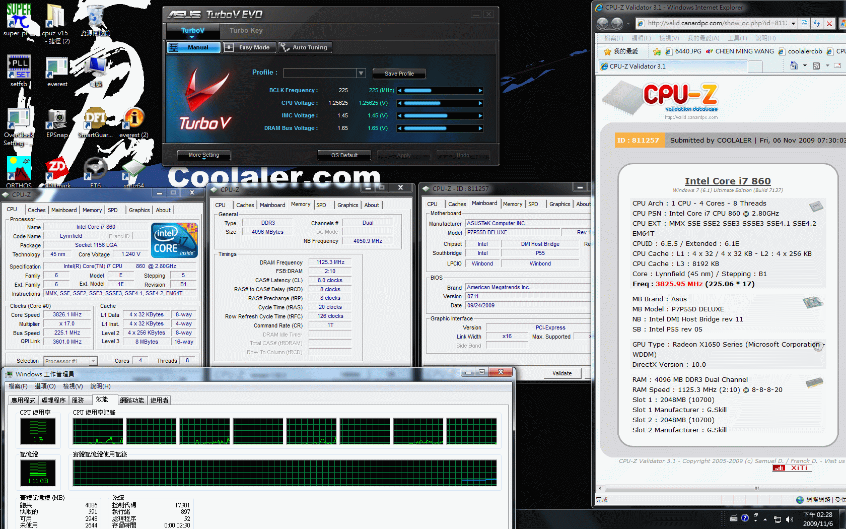Click the OS Default button in TurboV

pyautogui.click(x=344, y=155)
